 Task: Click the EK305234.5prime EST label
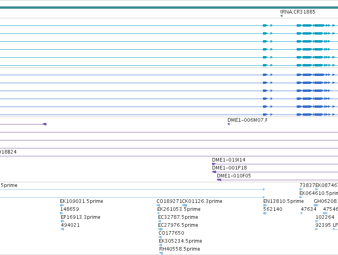(180, 241)
